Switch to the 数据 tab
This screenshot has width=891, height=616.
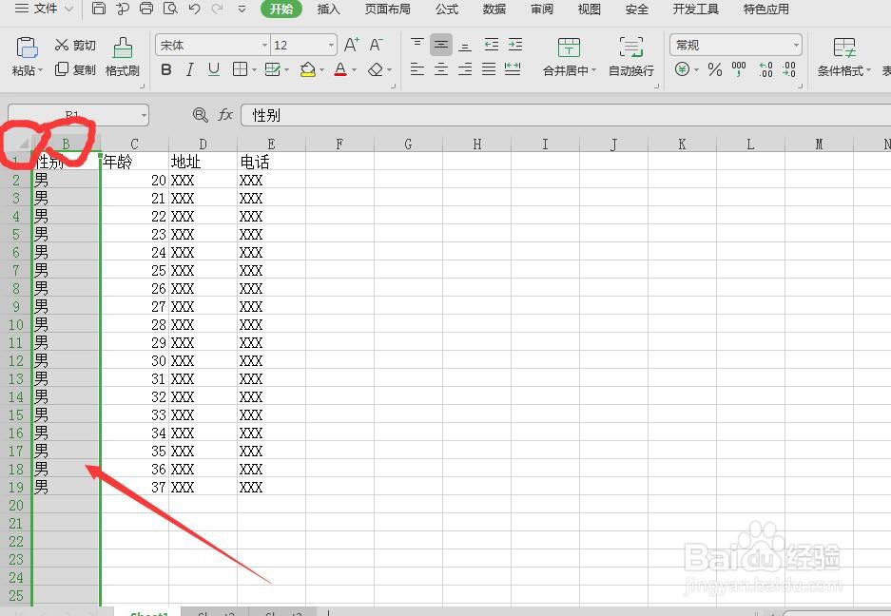pyautogui.click(x=494, y=10)
